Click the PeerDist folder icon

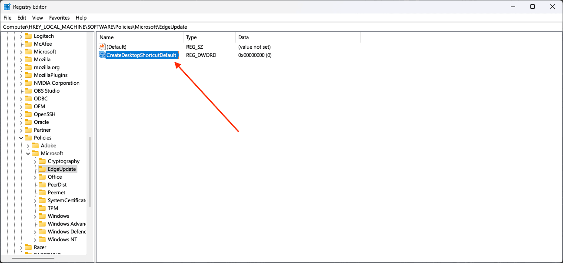(x=42, y=185)
